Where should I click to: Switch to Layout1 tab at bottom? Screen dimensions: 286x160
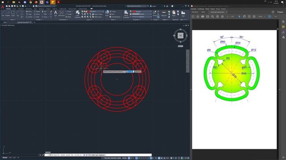10,158
